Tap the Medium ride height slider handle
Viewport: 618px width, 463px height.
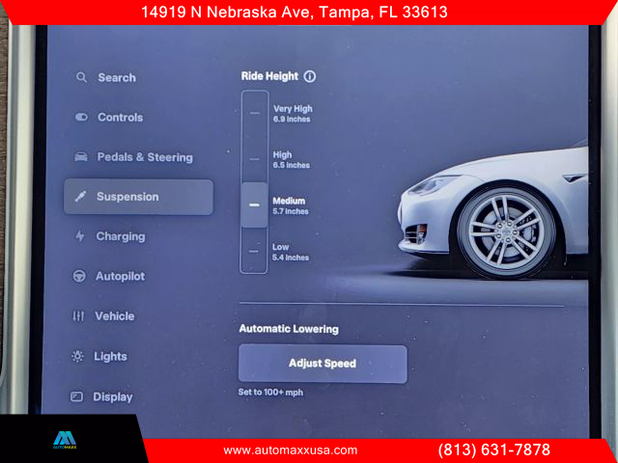tap(254, 204)
